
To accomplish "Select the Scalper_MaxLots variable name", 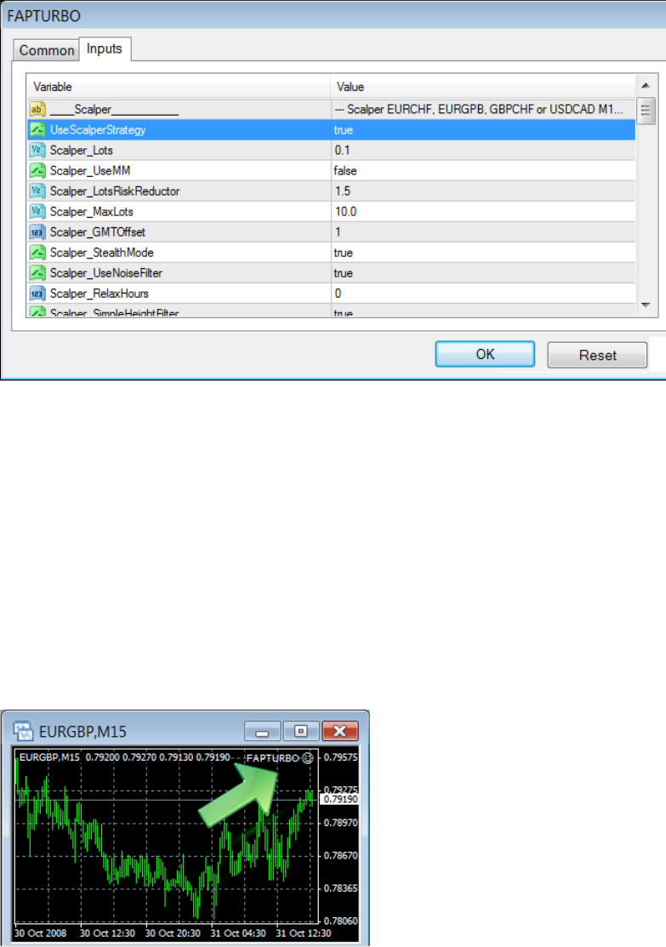I will pyautogui.click(x=92, y=212).
